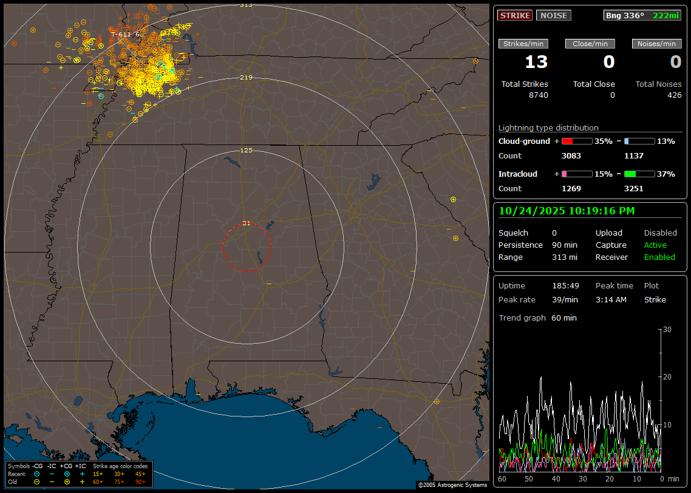Click the old positive cloud-ground legend symbol
This screenshot has width=691, height=493.
[67, 481]
